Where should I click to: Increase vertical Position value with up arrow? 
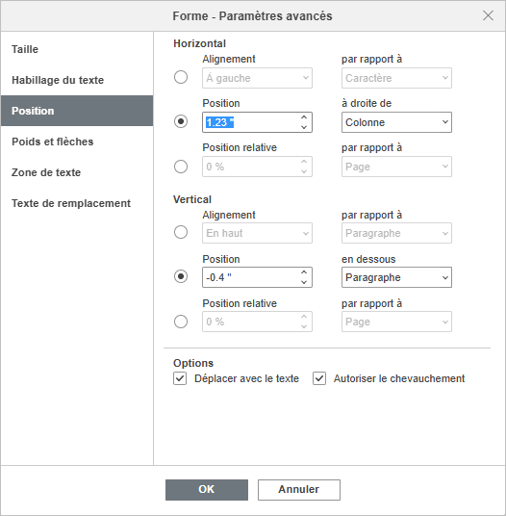(304, 272)
